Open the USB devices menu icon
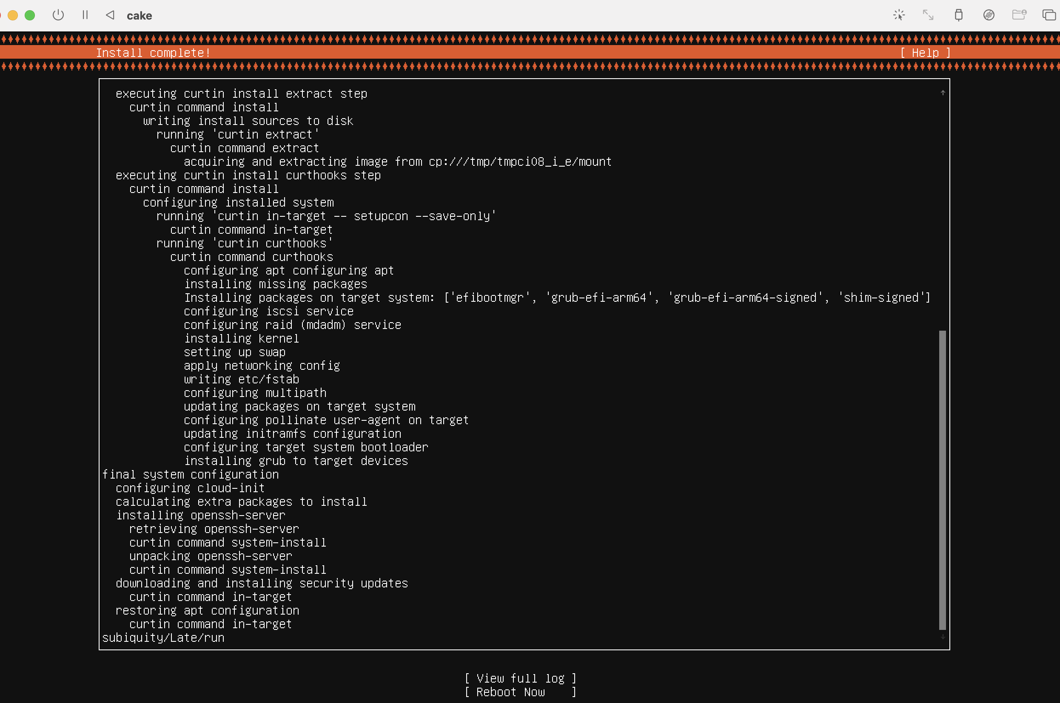This screenshot has width=1060, height=703. (x=959, y=15)
